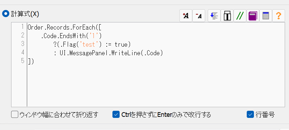Click line number 3 in the gutter
Screen dimensions: 289x130
coord(23,44)
